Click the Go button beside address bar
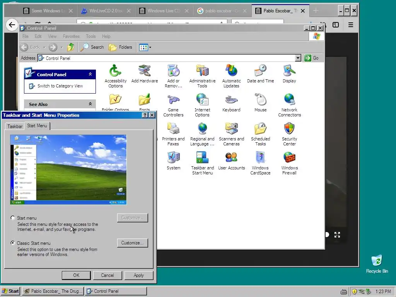Screen dimensions: 396x297 (311, 58)
